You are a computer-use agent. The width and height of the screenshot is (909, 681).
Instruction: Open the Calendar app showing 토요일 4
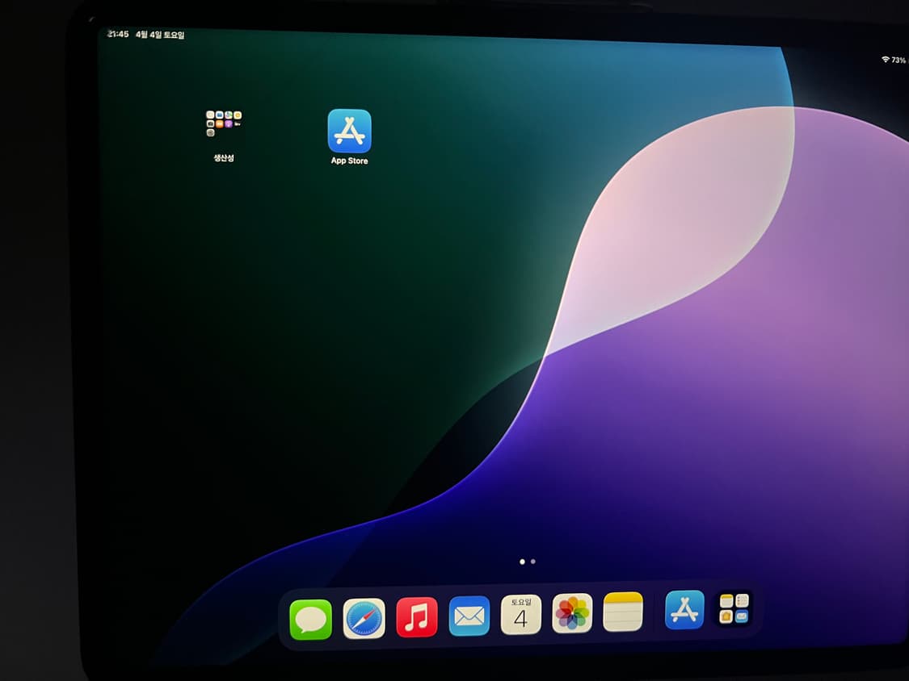coord(521,615)
